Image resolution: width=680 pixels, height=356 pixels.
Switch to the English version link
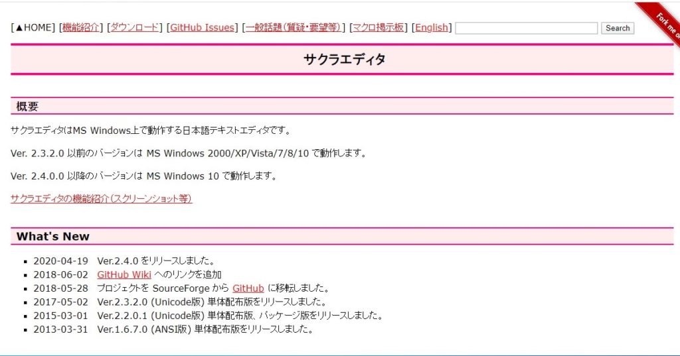(432, 28)
